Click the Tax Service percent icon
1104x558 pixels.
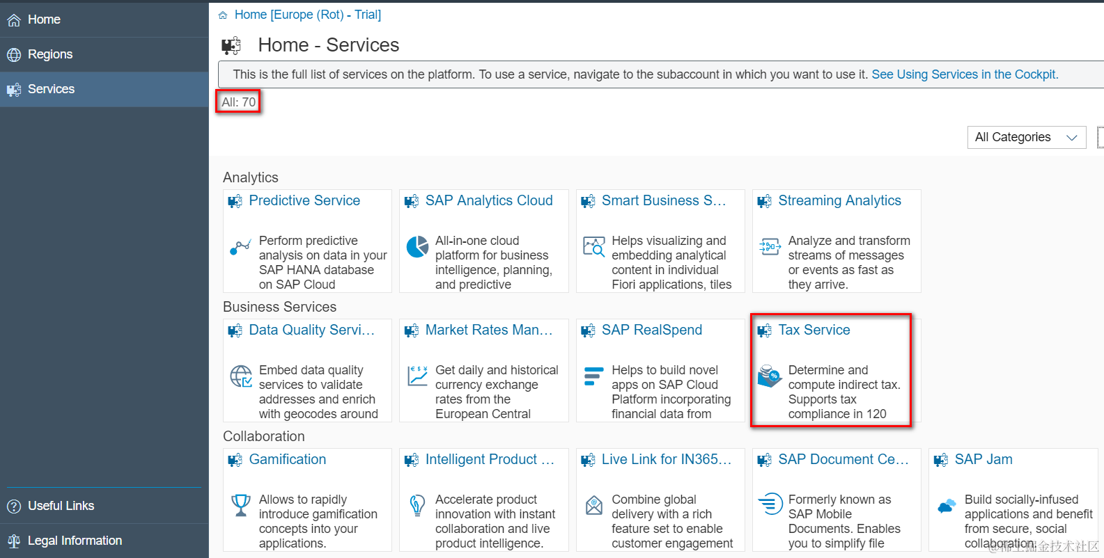point(770,376)
